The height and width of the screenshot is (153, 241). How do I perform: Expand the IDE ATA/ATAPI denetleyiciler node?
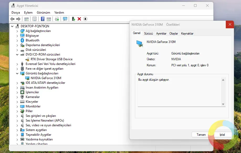tap(17, 83)
